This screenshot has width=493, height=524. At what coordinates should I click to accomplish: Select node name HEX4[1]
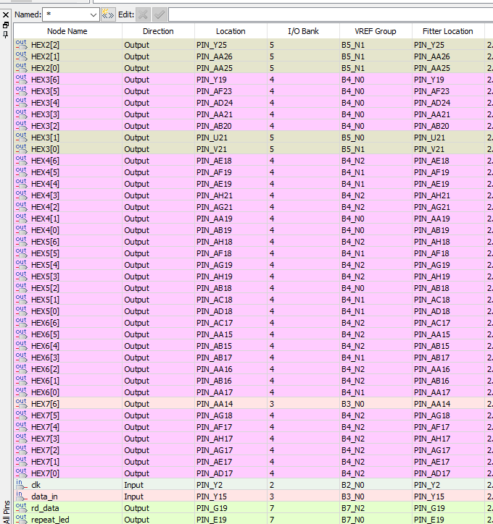pos(45,219)
